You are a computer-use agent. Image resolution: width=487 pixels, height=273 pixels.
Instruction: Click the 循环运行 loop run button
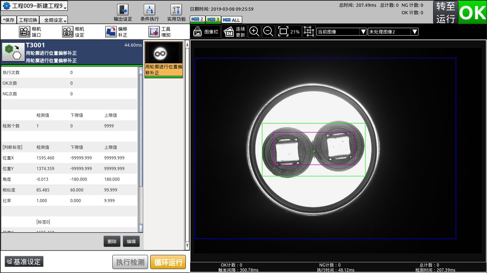coord(168,262)
